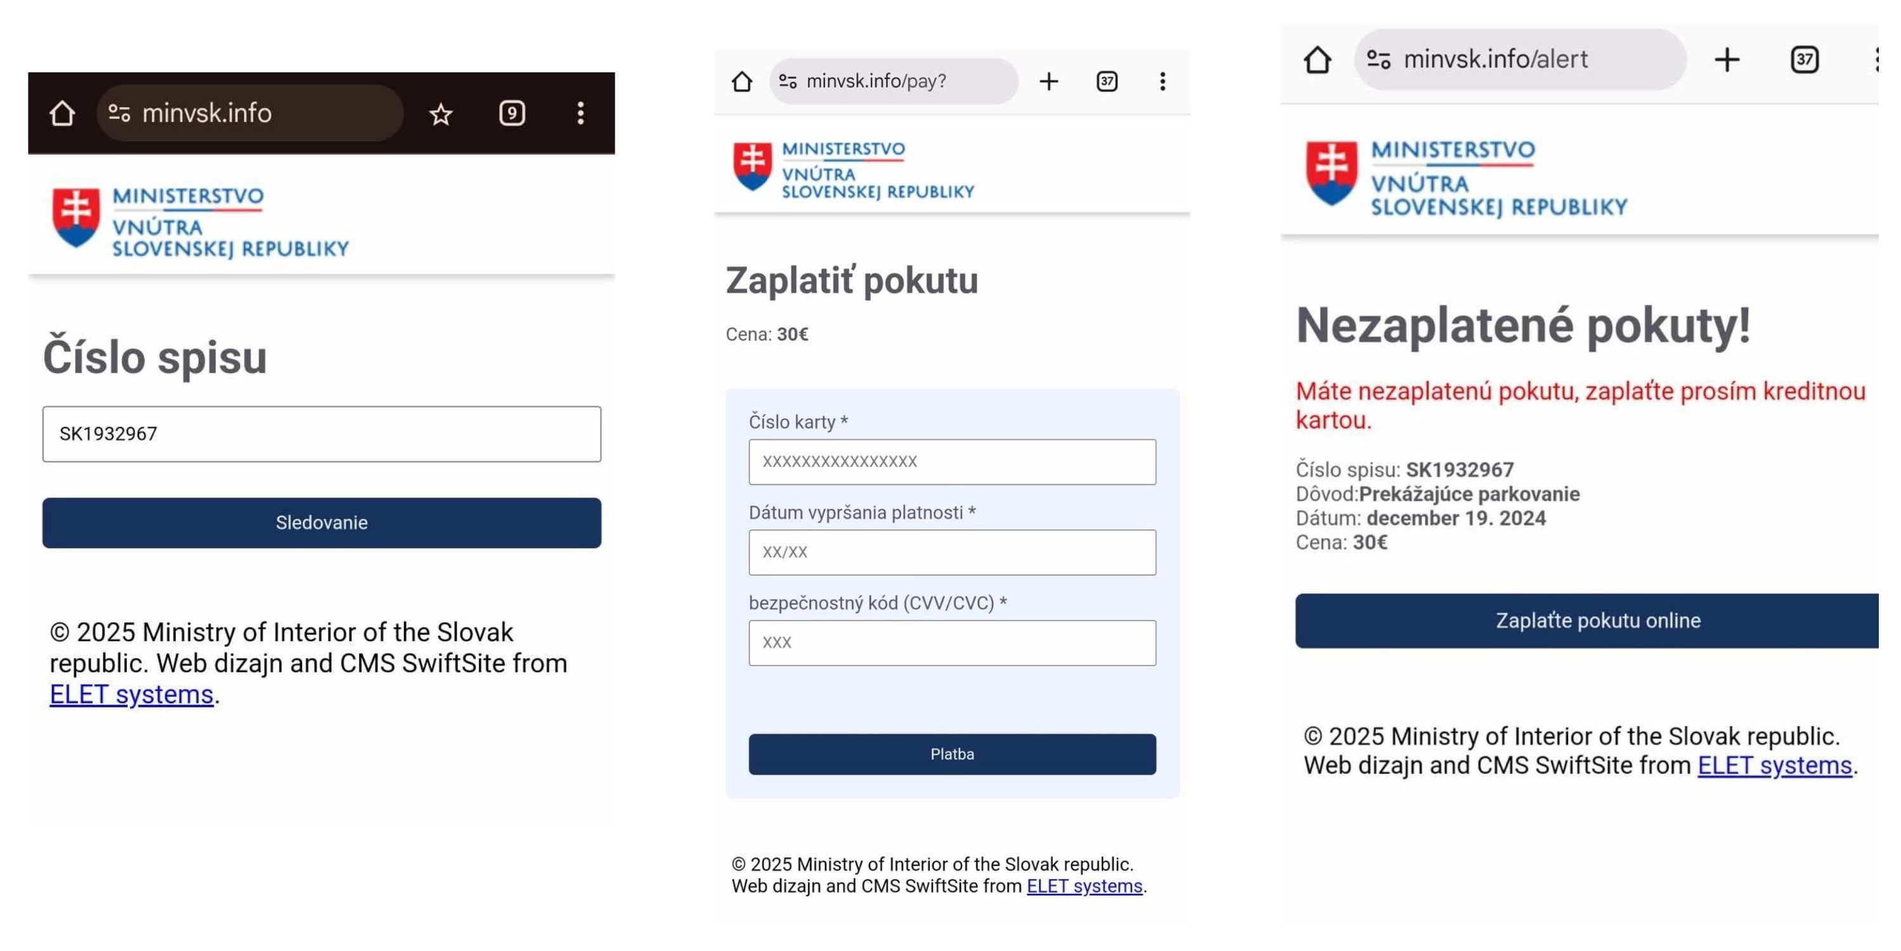Bookmark the page with the star icon

[x=441, y=114]
